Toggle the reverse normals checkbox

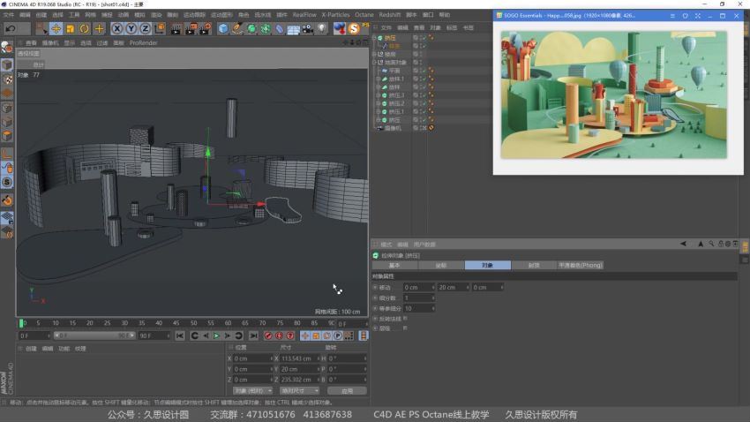point(405,318)
